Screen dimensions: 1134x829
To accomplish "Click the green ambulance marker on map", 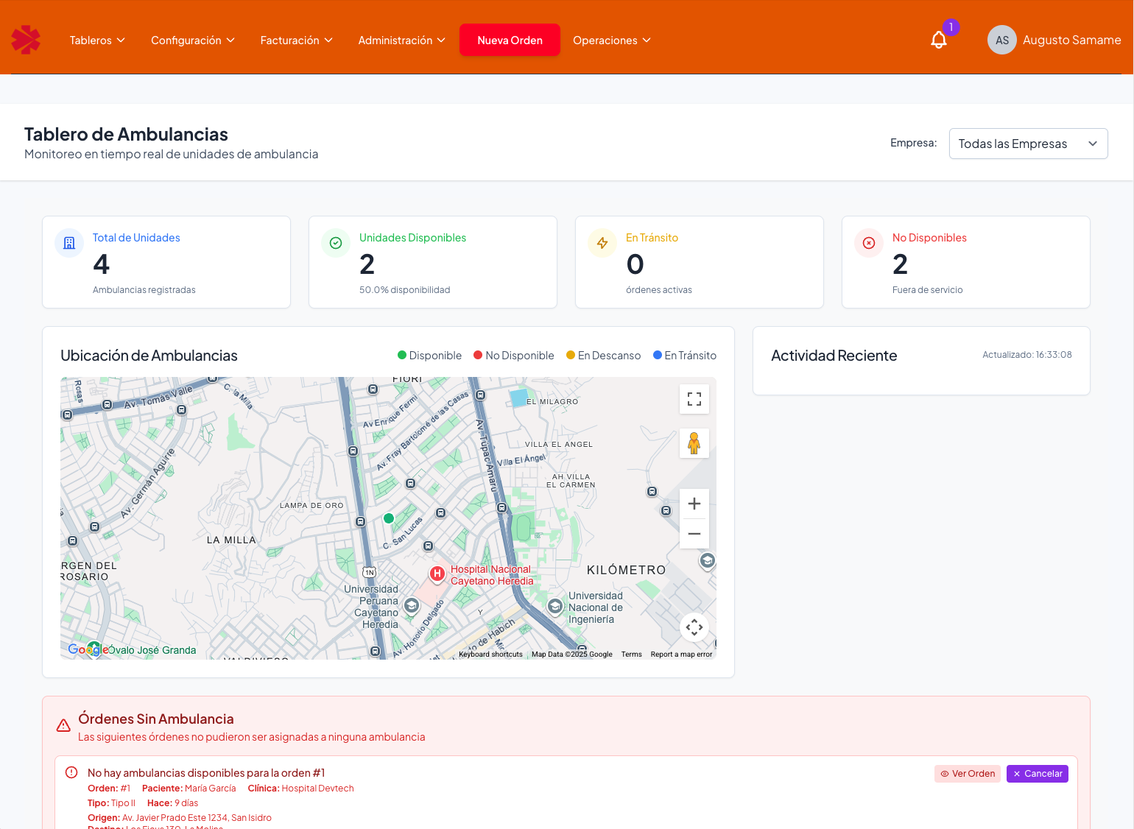I will (389, 518).
